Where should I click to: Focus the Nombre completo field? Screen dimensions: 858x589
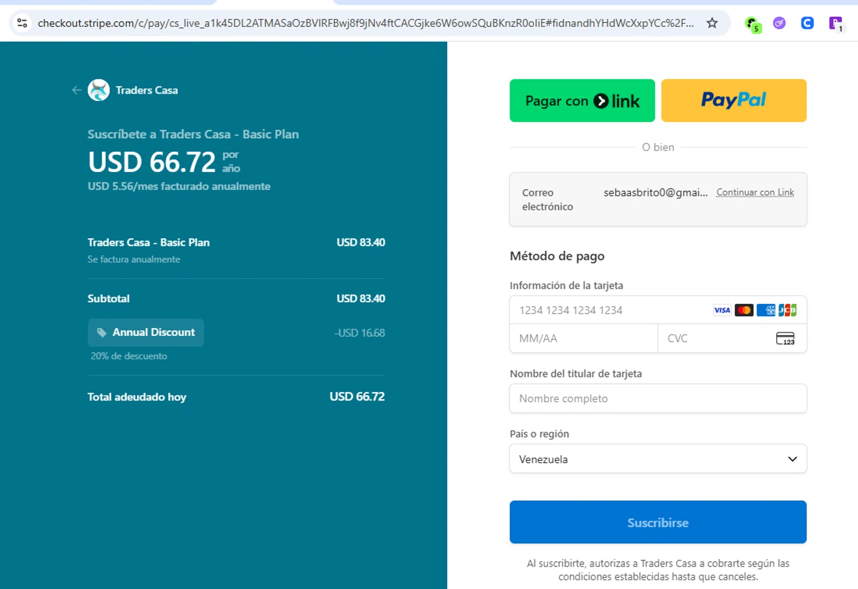658,398
